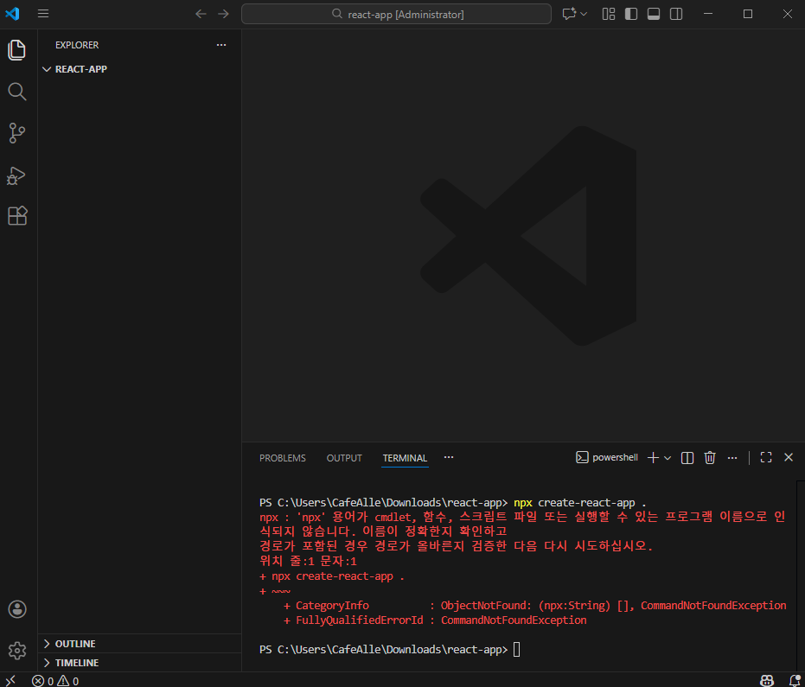Open the Explorer view in activity bar
The width and height of the screenshot is (805, 687).
click(x=17, y=50)
